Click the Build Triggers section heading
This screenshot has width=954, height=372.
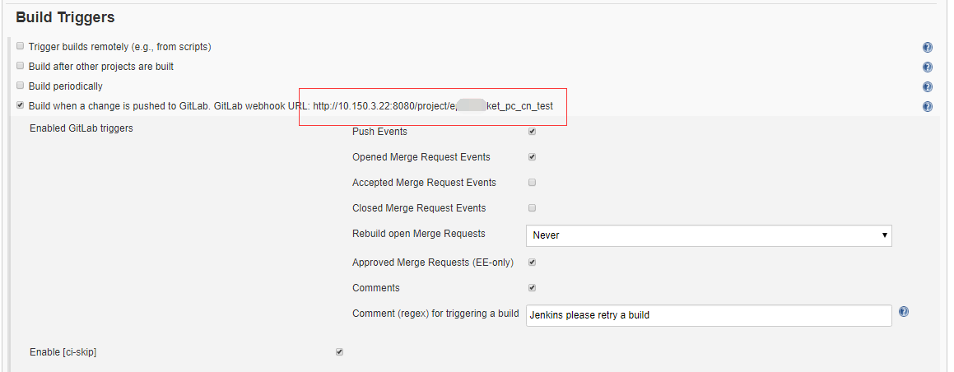(x=65, y=16)
